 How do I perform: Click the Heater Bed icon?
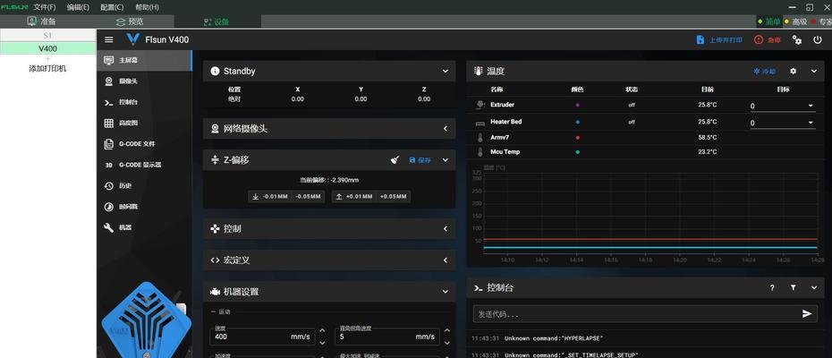[x=480, y=122]
